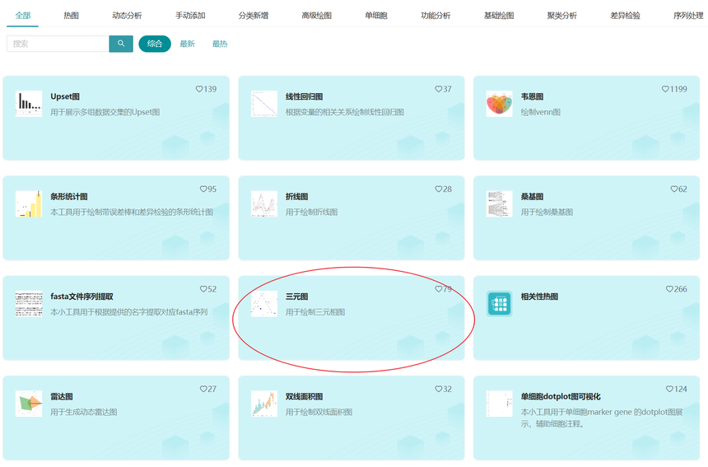The height and width of the screenshot is (467, 708).
Task: Open the 条形统计图 tool title
Action: click(x=68, y=197)
